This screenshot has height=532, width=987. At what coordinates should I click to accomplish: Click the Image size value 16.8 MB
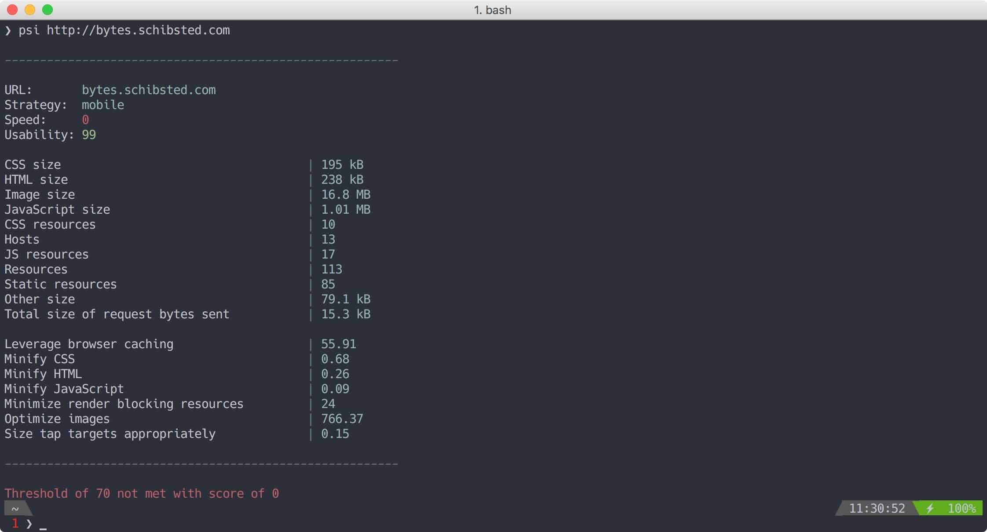(346, 195)
